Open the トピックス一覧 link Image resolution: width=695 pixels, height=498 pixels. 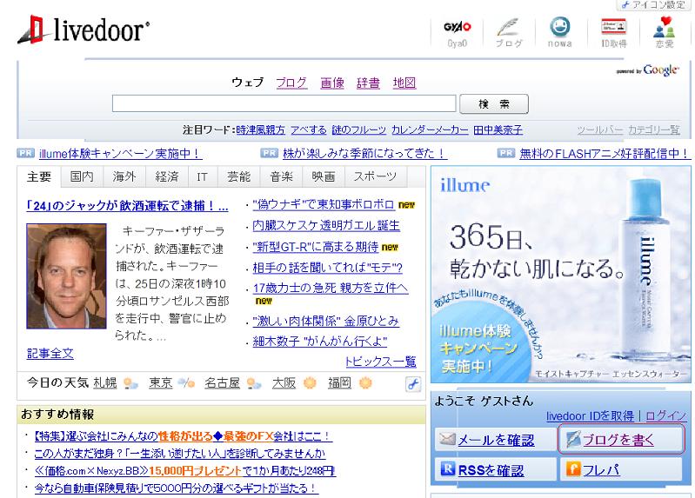381,362
